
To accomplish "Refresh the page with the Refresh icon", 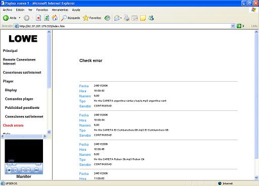I will pos(47,18).
